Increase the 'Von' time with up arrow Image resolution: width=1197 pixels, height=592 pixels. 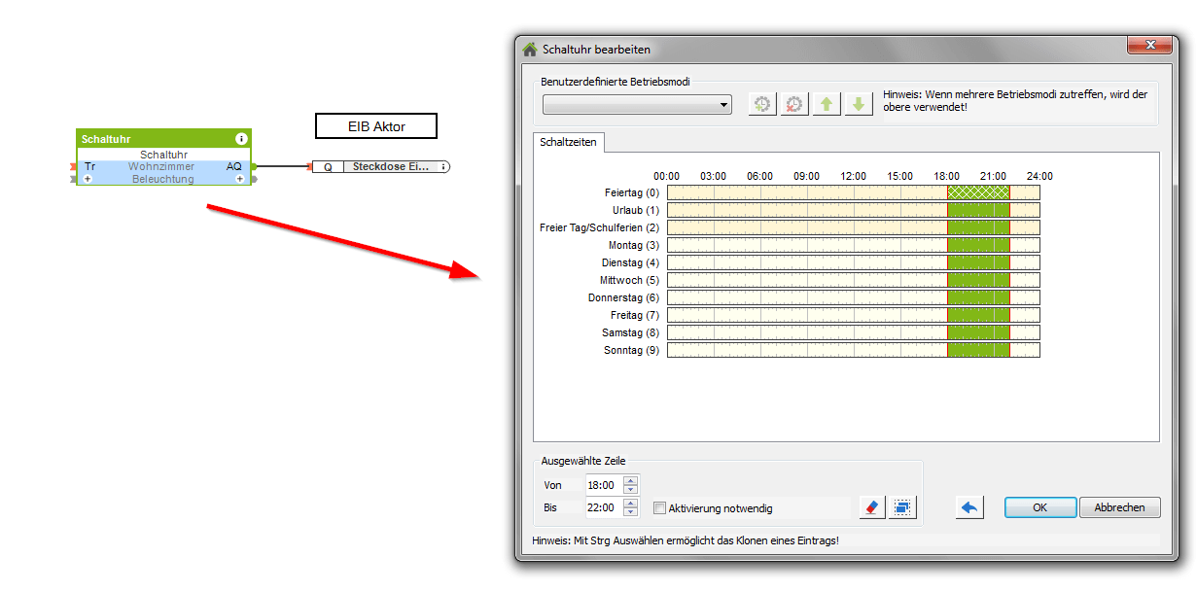tap(631, 480)
